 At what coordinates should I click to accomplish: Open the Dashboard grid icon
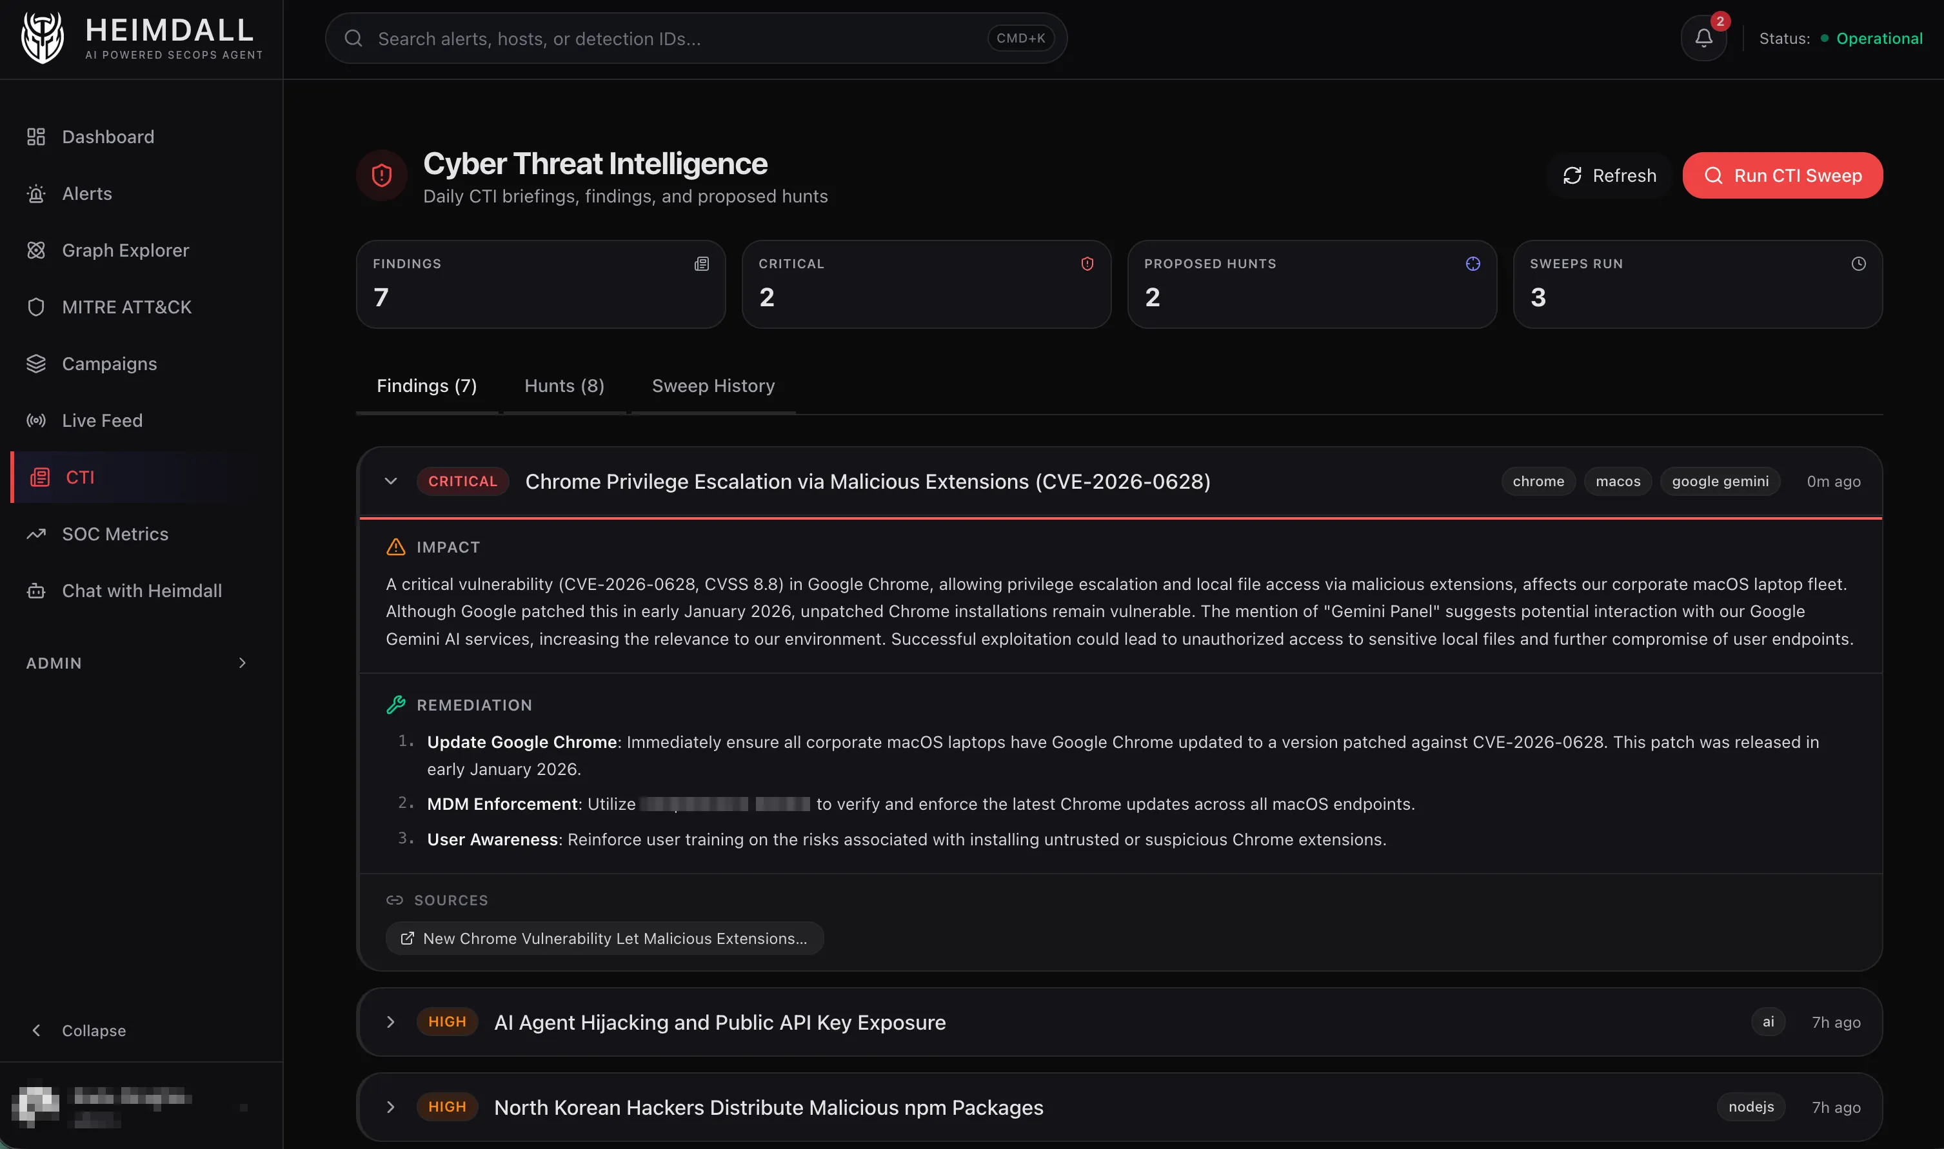point(35,137)
